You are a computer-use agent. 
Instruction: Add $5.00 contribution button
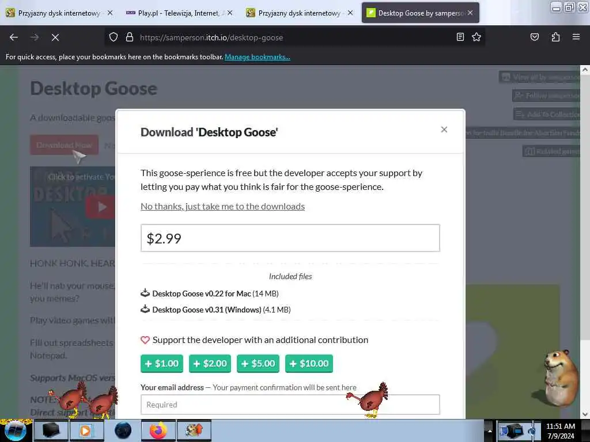(x=258, y=364)
